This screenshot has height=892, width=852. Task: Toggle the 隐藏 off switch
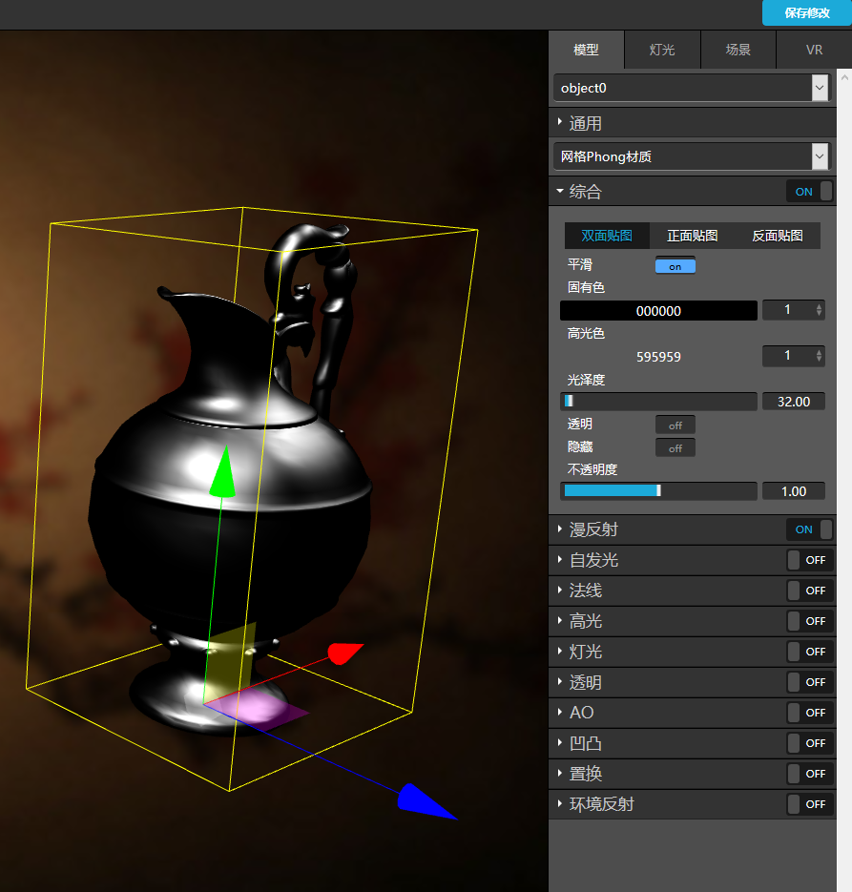click(675, 448)
